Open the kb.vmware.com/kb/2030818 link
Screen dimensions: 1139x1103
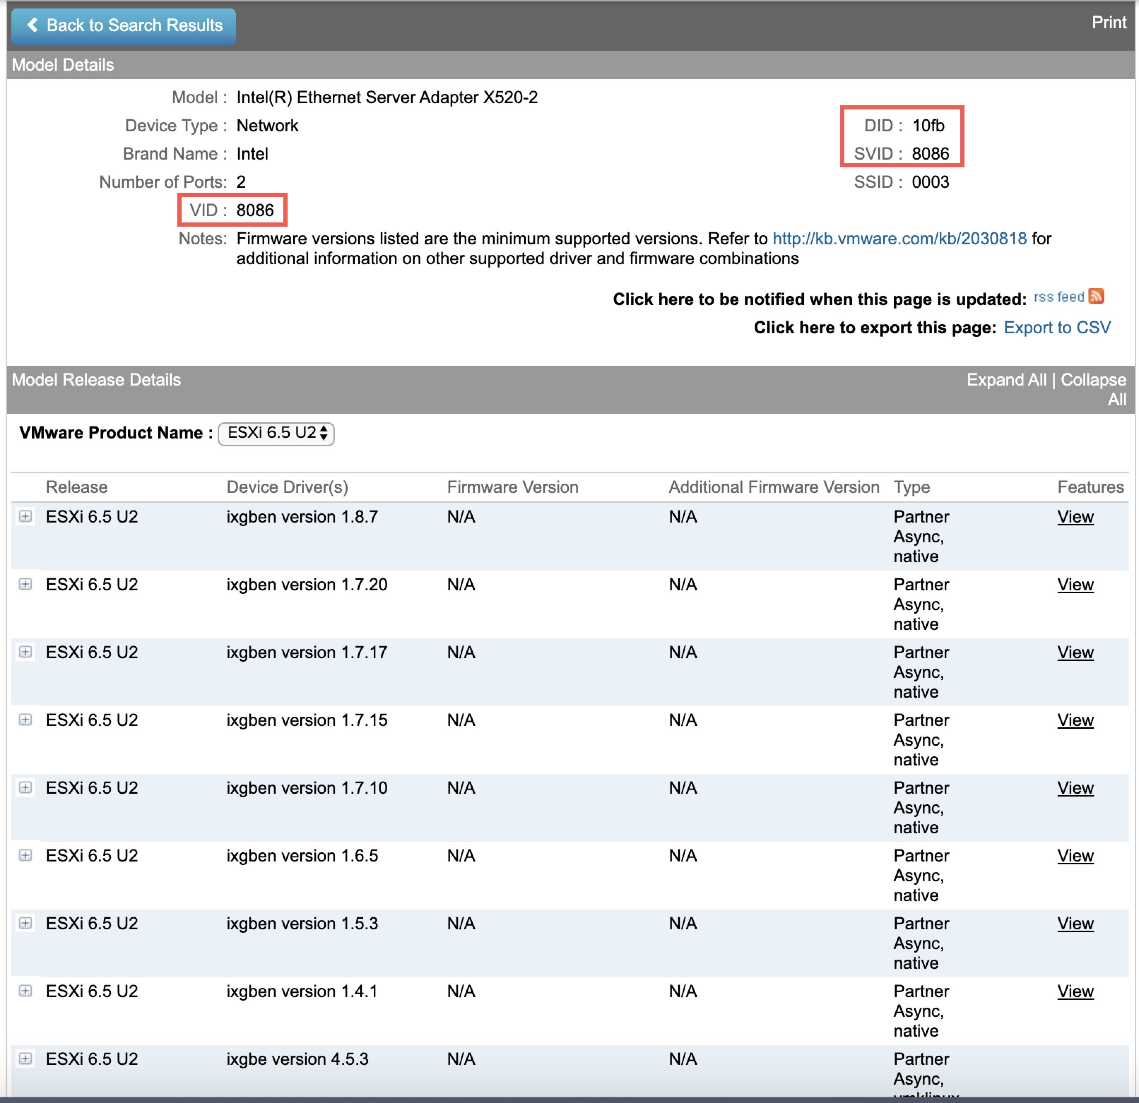click(x=899, y=239)
